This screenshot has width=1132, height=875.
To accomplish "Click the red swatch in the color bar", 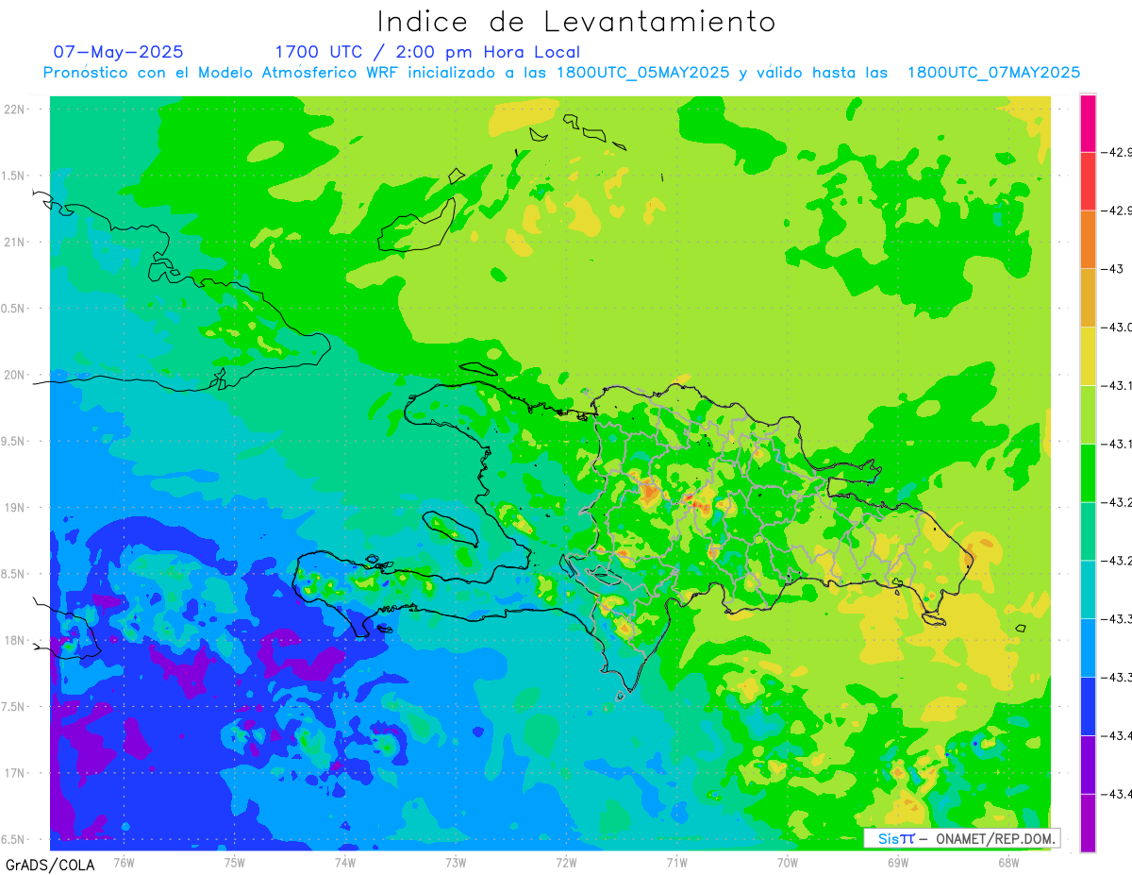I will [x=1088, y=181].
